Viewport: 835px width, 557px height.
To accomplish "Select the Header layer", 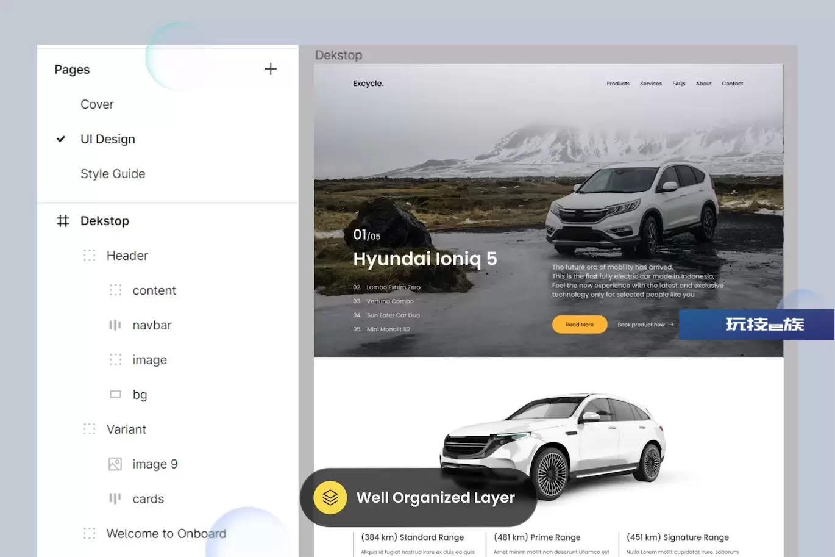I will [127, 256].
